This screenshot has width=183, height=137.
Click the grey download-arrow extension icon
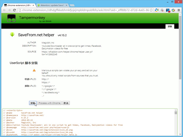point(162,10)
